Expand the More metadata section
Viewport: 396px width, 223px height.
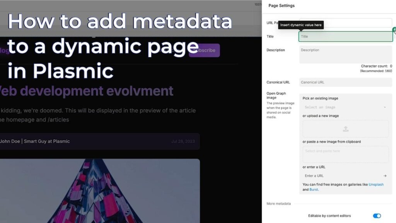(x=278, y=204)
